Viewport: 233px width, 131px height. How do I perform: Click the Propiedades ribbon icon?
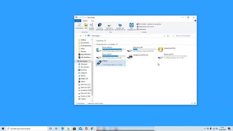(x=79, y=25)
